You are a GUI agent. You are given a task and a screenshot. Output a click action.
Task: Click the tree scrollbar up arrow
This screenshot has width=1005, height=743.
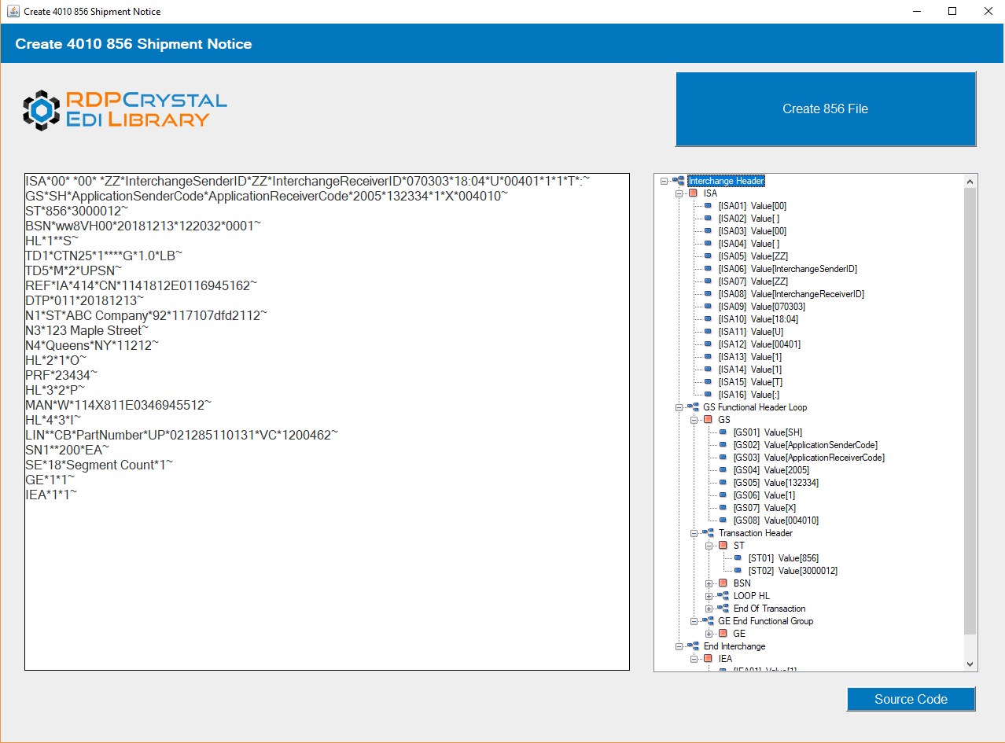[970, 182]
